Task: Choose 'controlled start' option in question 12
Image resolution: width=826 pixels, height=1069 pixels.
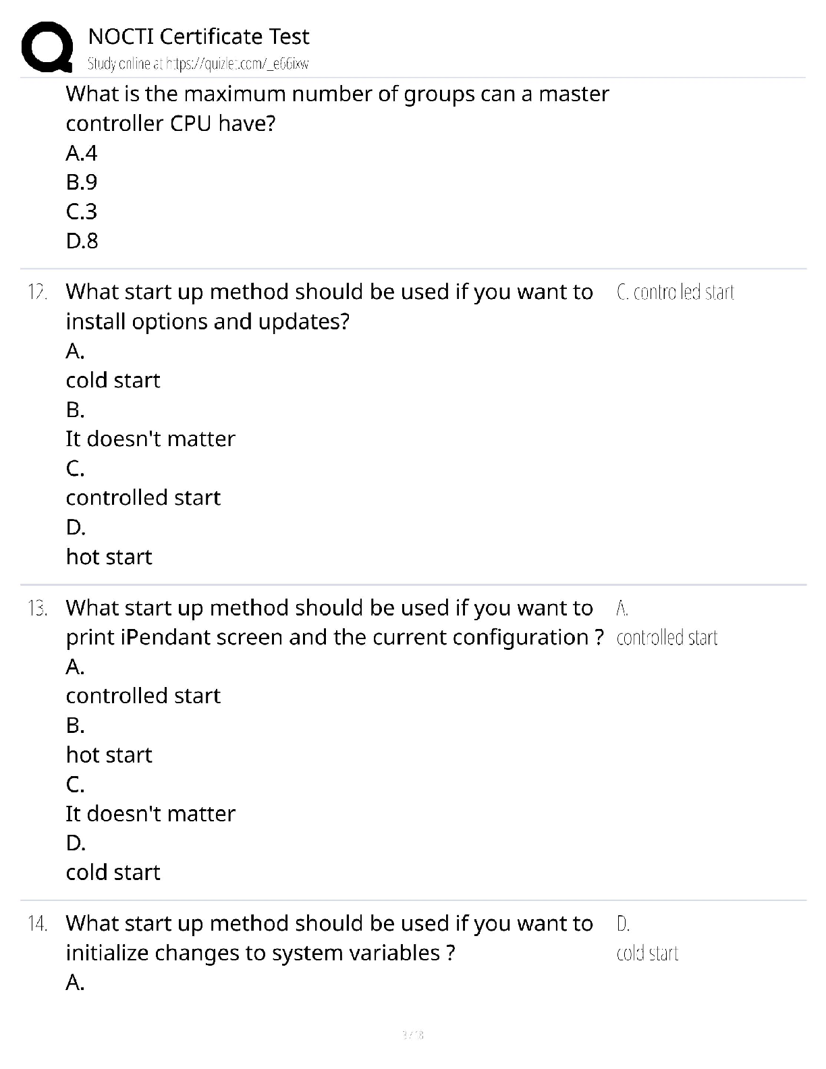Action: pyautogui.click(x=143, y=497)
